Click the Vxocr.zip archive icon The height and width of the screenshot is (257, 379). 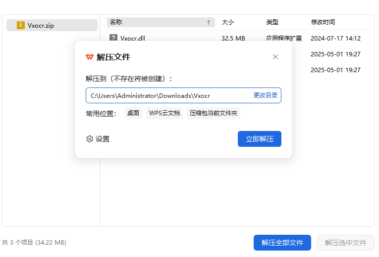20,25
